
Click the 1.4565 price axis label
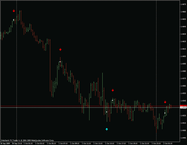(x=183, y=86)
